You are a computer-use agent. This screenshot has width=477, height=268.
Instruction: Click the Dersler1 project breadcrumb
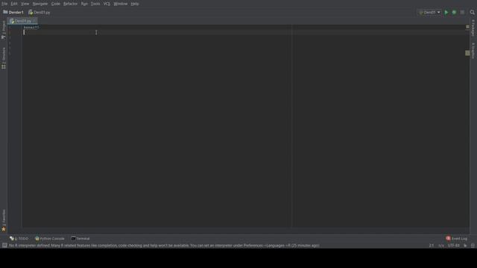(x=13, y=13)
